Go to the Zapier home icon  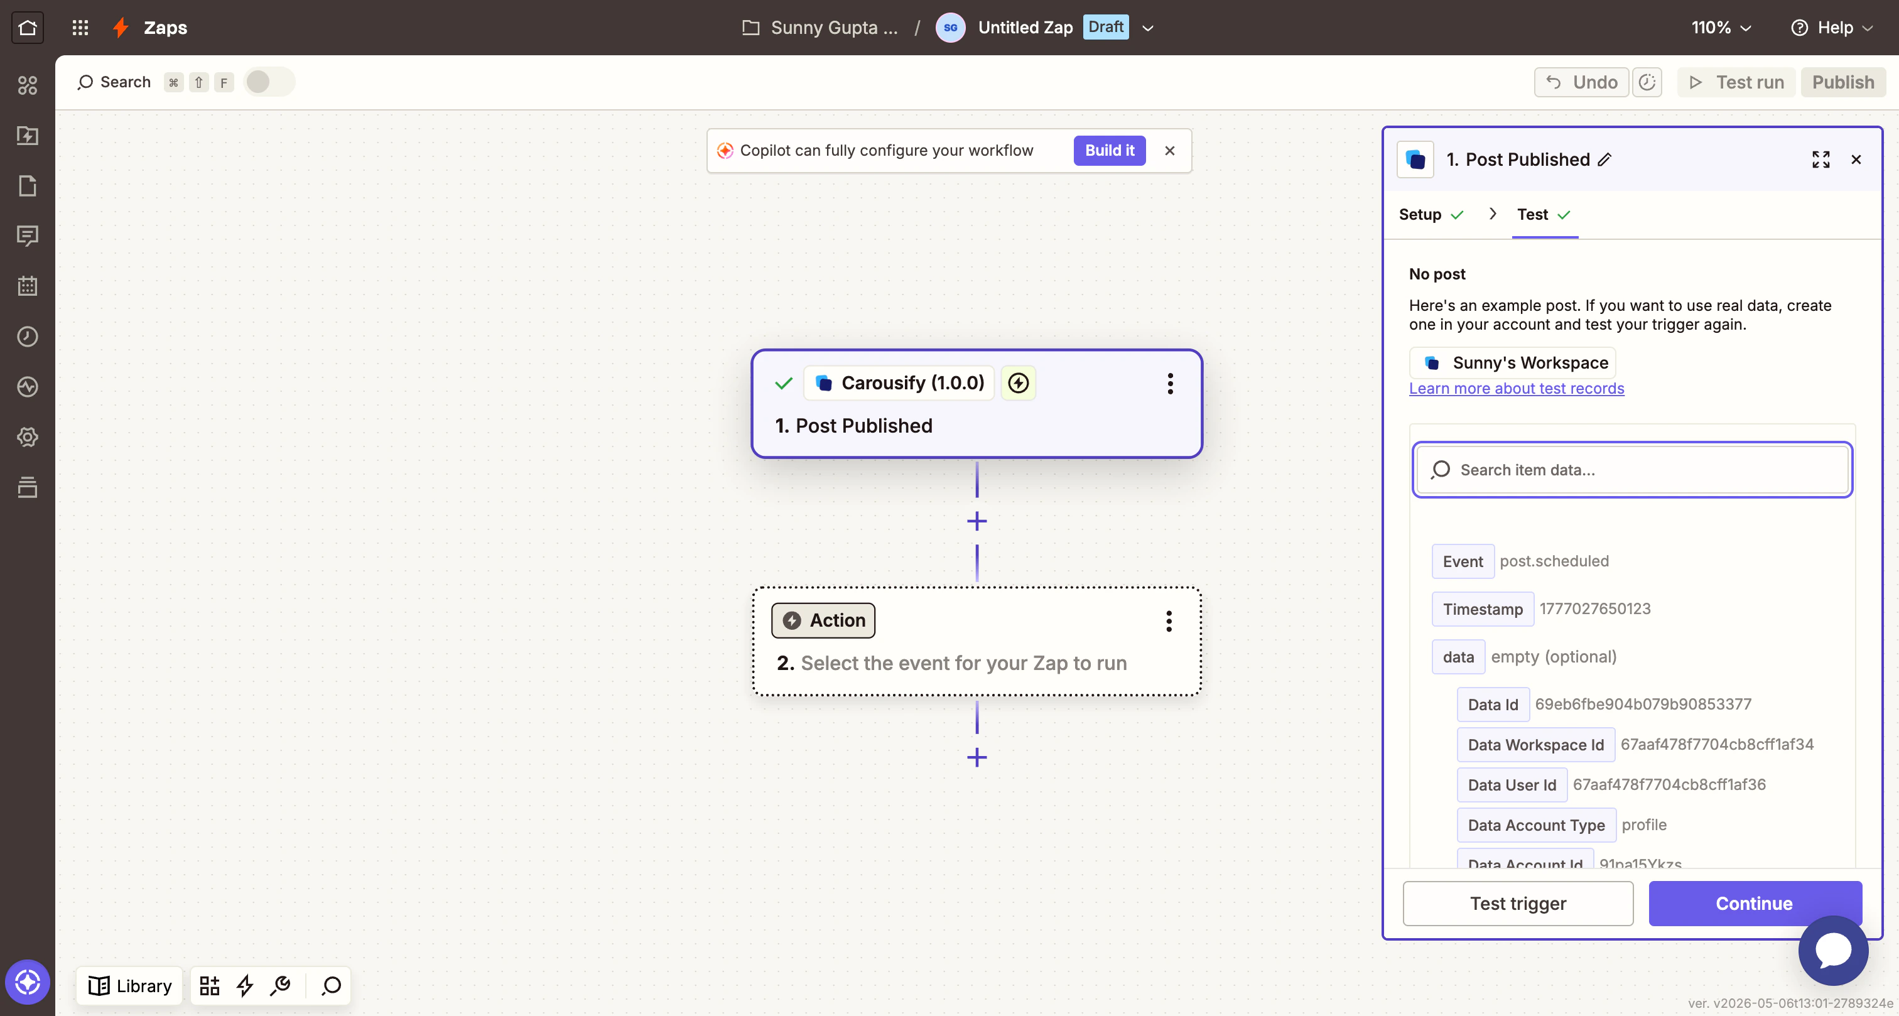point(27,27)
